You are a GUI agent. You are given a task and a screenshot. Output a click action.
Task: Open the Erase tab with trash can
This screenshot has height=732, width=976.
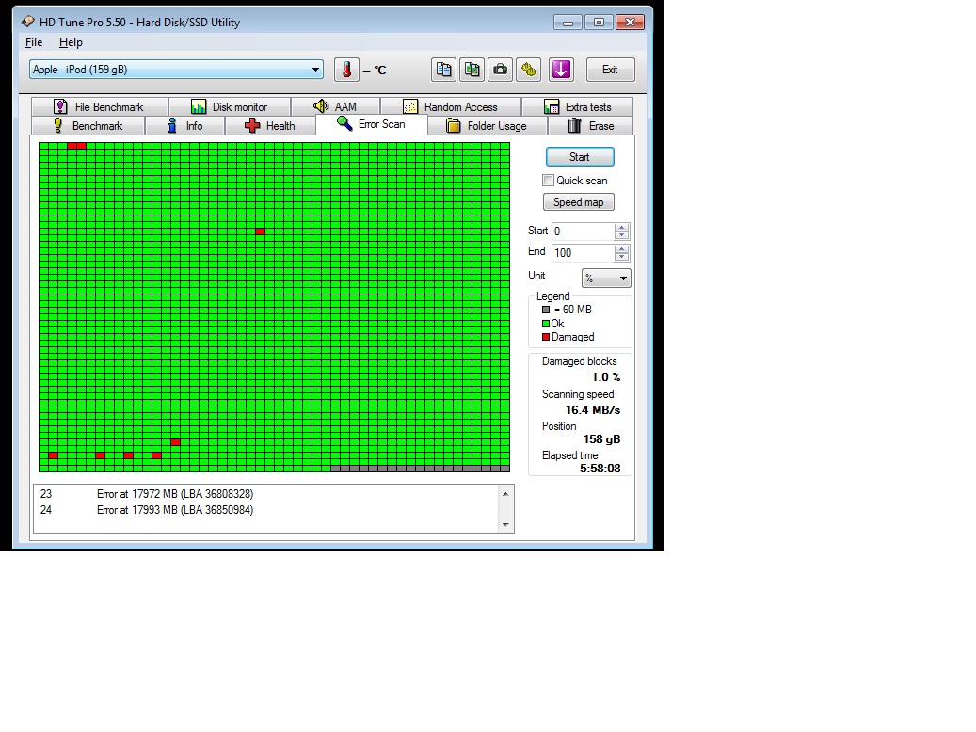(590, 126)
